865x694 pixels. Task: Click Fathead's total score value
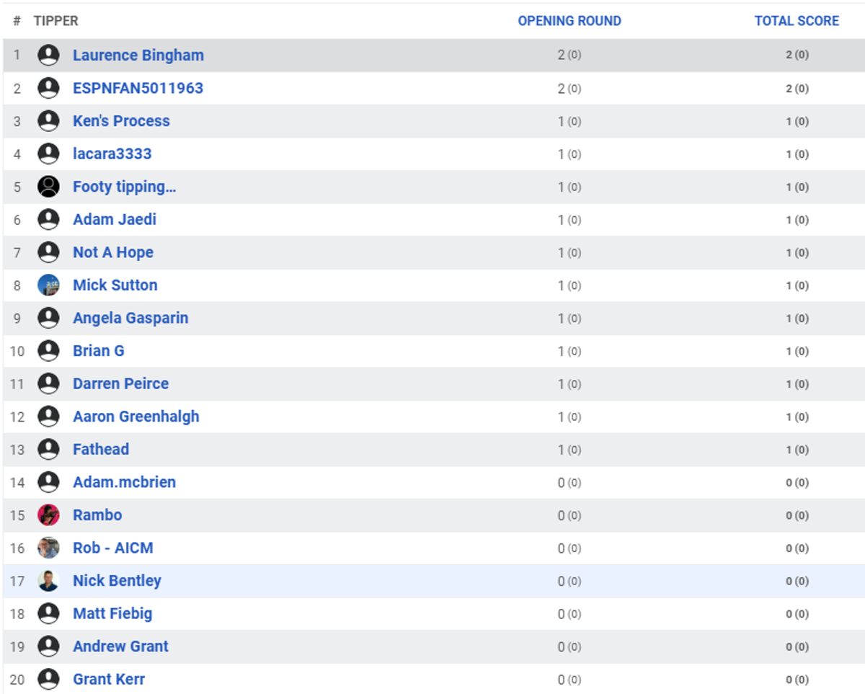(797, 450)
